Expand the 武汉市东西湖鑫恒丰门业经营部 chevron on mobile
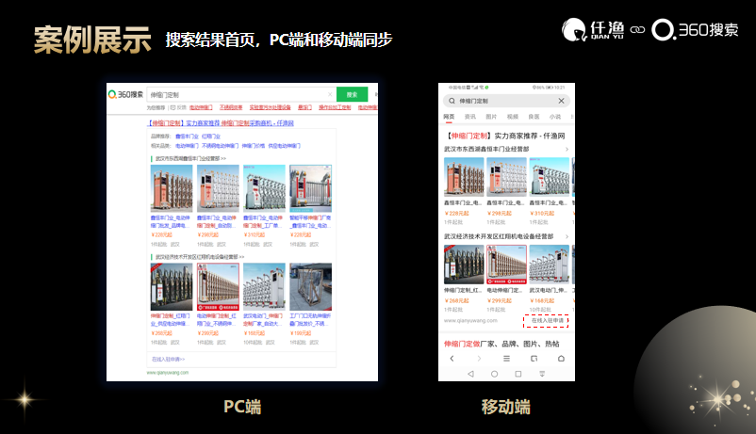756x434 pixels. (567, 150)
